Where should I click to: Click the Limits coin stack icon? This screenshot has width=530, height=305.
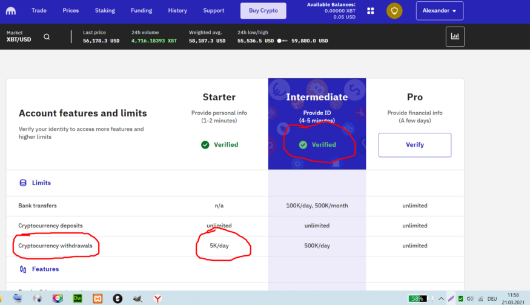23,183
